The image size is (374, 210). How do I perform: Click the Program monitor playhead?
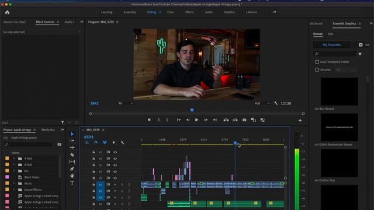tap(192, 110)
